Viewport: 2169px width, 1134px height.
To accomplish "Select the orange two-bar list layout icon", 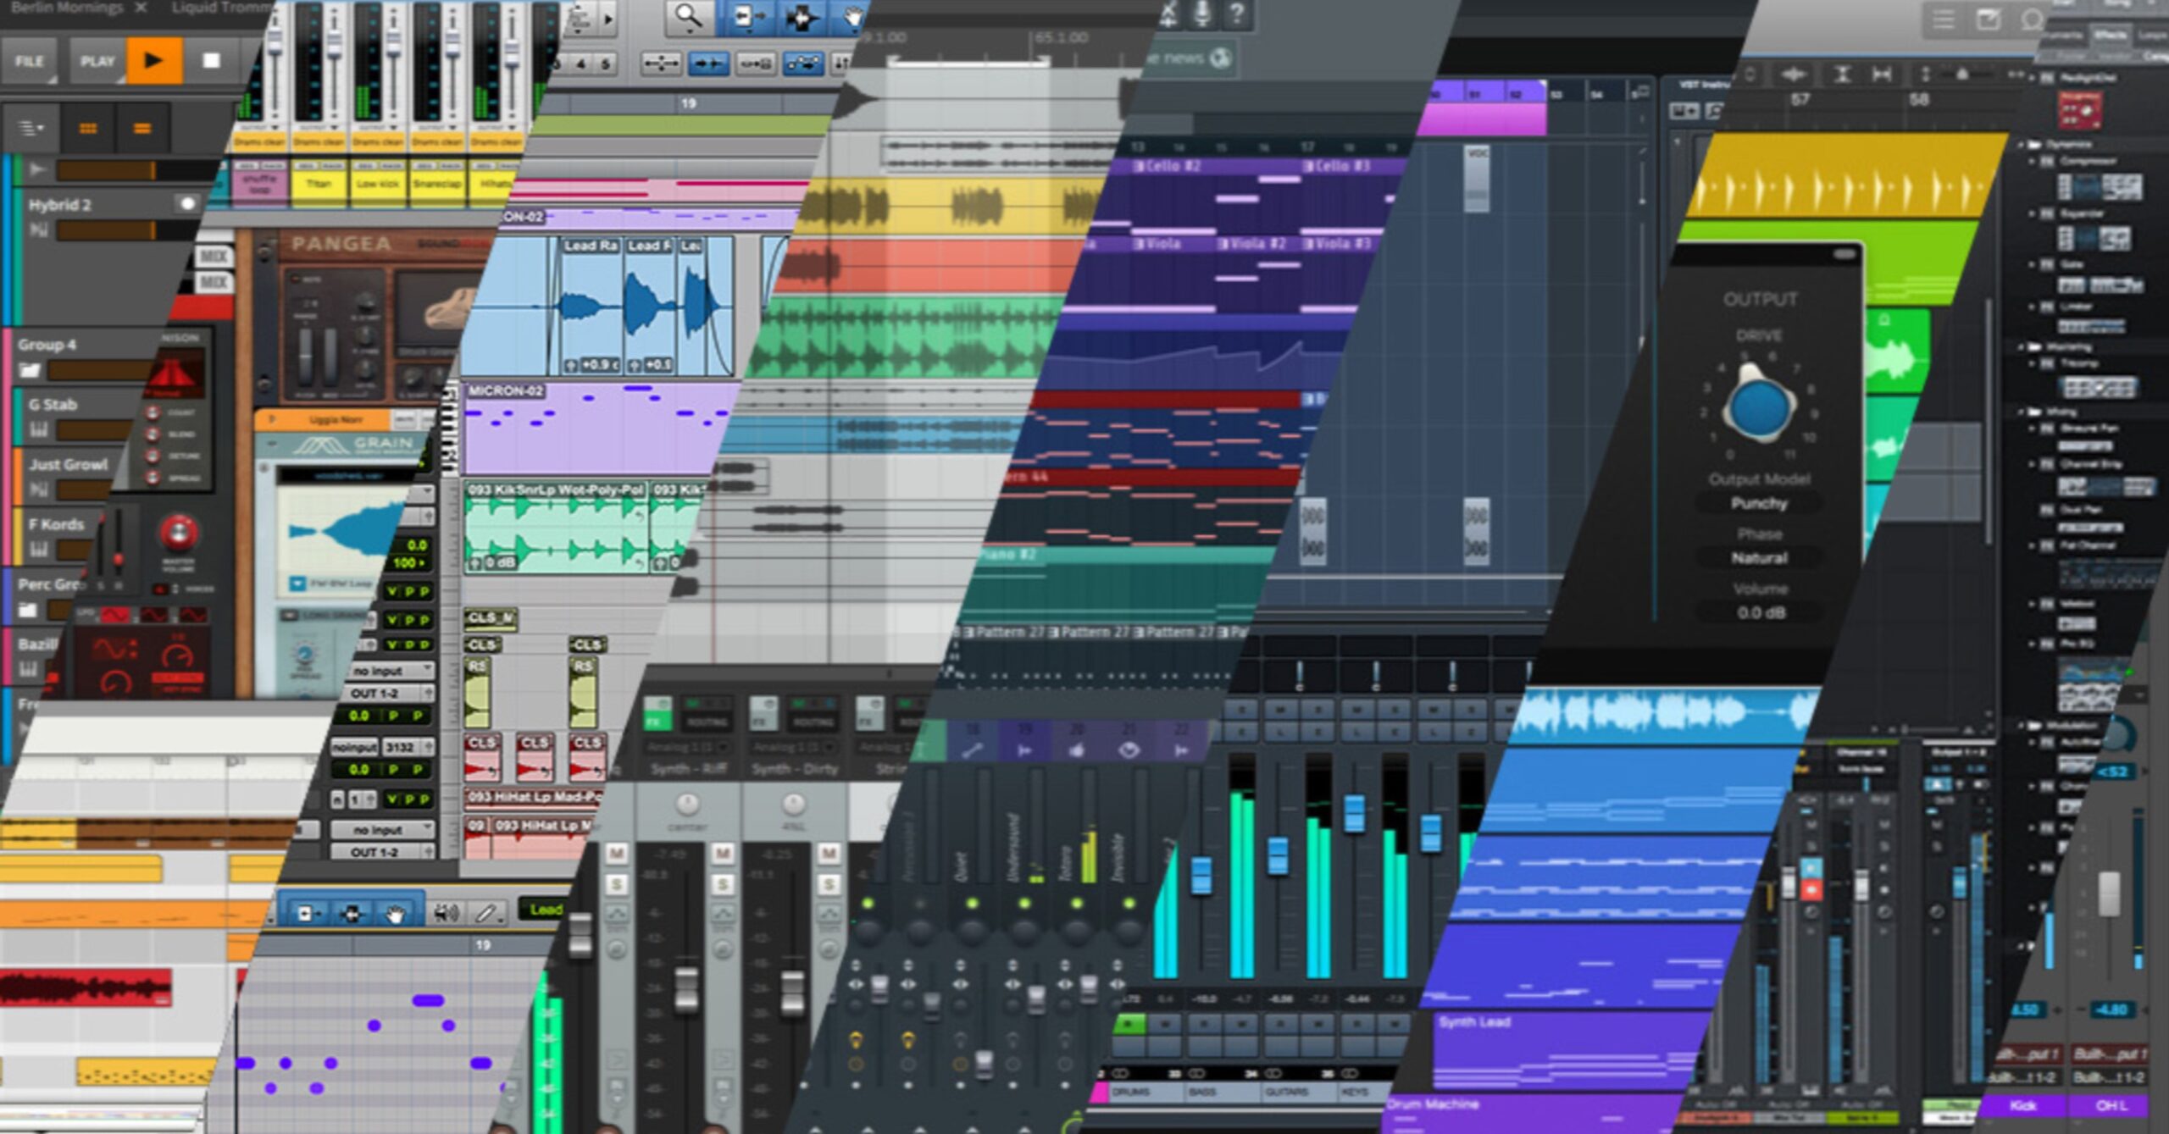I will (x=142, y=128).
